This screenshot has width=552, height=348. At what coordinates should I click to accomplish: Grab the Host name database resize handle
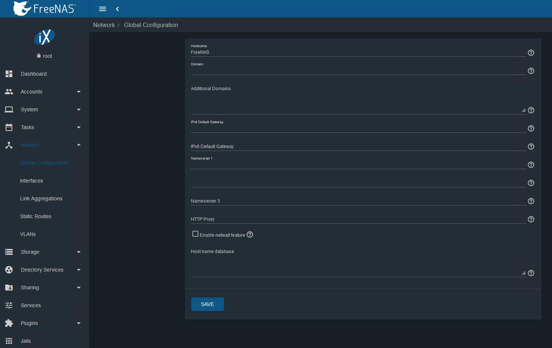(x=524, y=273)
